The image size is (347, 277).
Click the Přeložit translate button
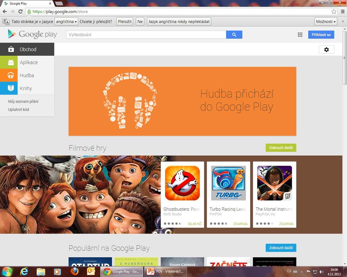pyautogui.click(x=125, y=22)
